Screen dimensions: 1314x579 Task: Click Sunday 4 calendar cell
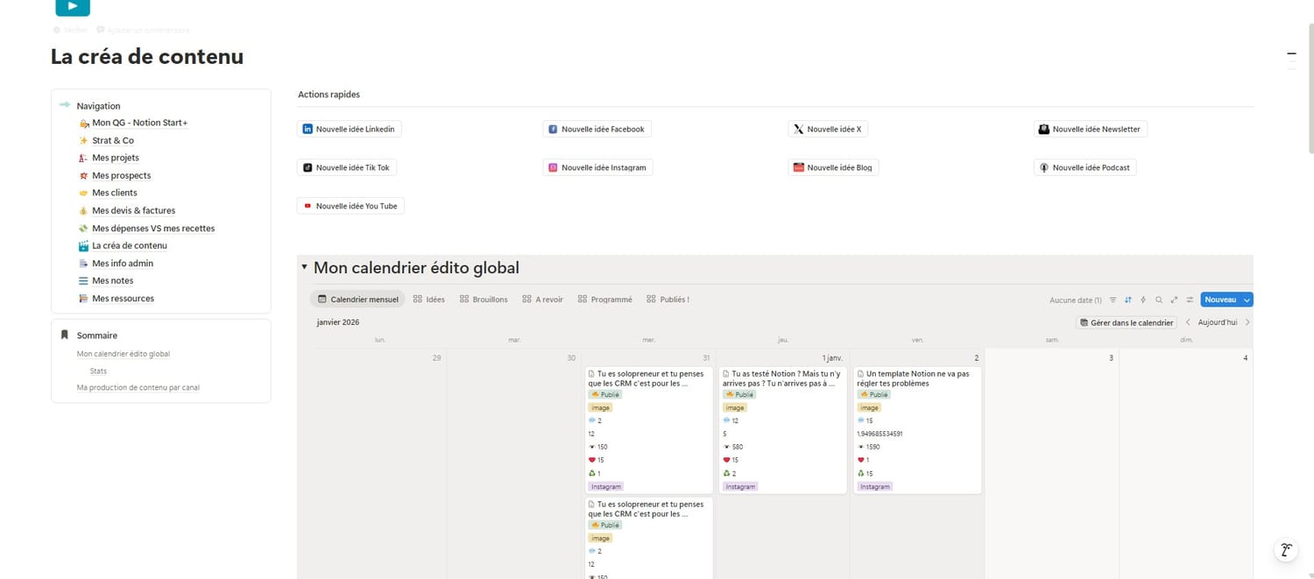click(x=1186, y=464)
